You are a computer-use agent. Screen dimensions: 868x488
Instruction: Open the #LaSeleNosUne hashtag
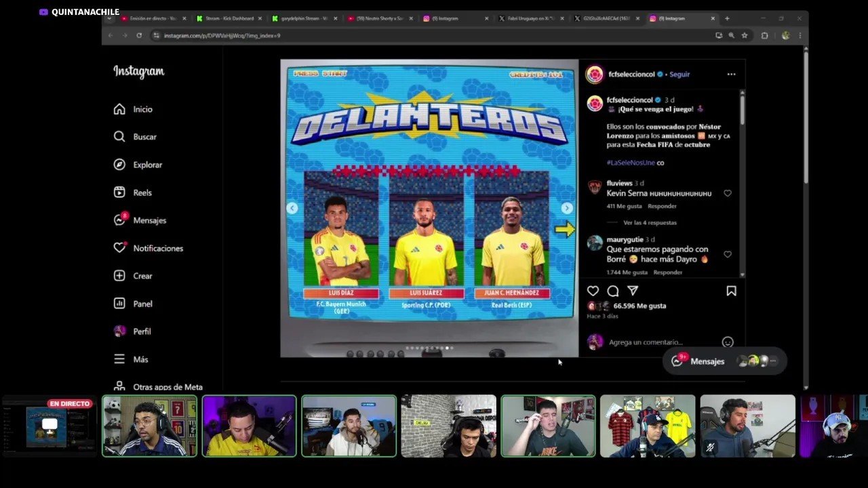(x=630, y=163)
